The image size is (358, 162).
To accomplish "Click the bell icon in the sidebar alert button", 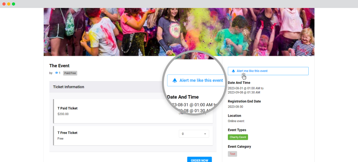I will (x=233, y=71).
